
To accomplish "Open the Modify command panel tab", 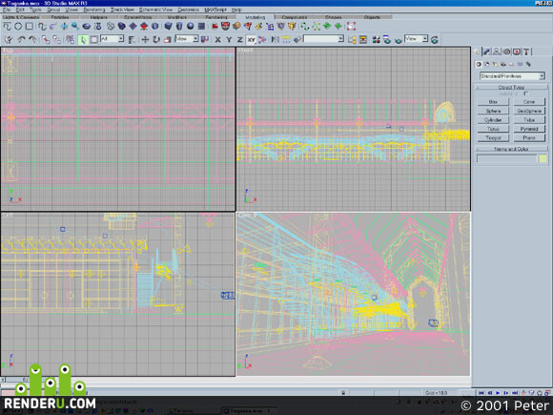I will tap(487, 52).
